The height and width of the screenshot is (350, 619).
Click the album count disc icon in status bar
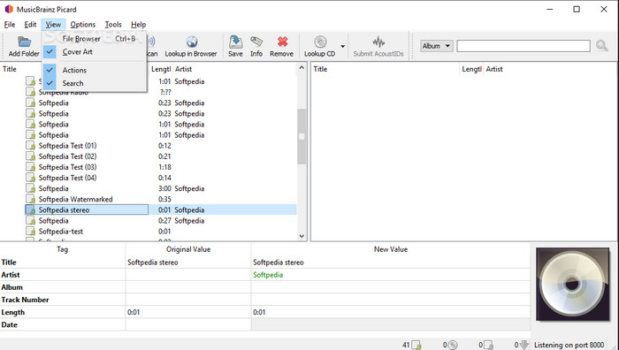[x=453, y=346]
